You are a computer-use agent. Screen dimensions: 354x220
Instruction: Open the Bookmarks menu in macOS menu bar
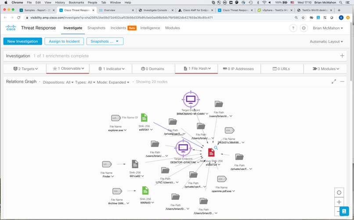[76, 3]
